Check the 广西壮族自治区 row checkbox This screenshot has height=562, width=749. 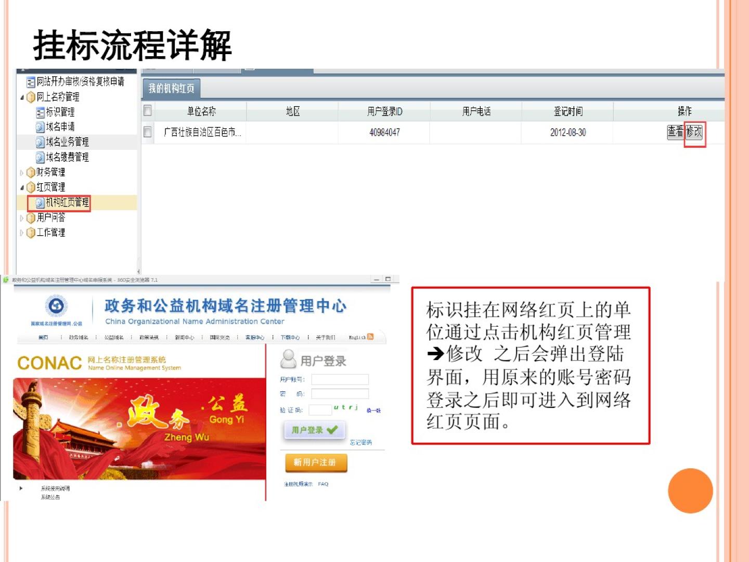[148, 132]
